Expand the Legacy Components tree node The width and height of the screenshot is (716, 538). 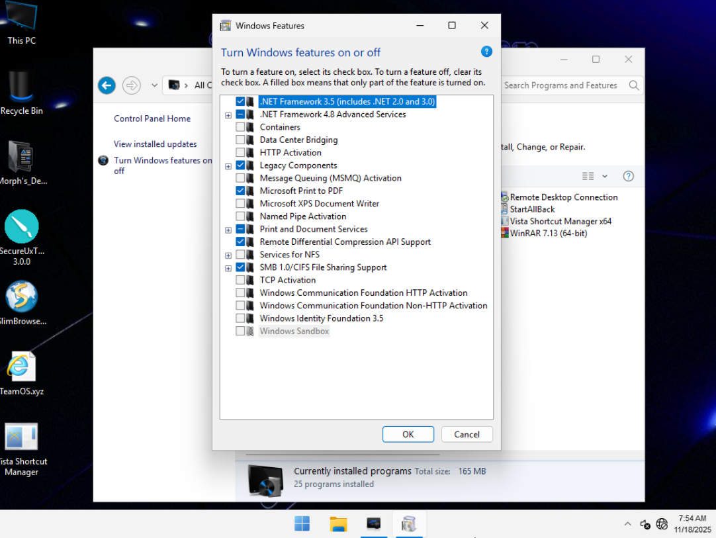(228, 166)
